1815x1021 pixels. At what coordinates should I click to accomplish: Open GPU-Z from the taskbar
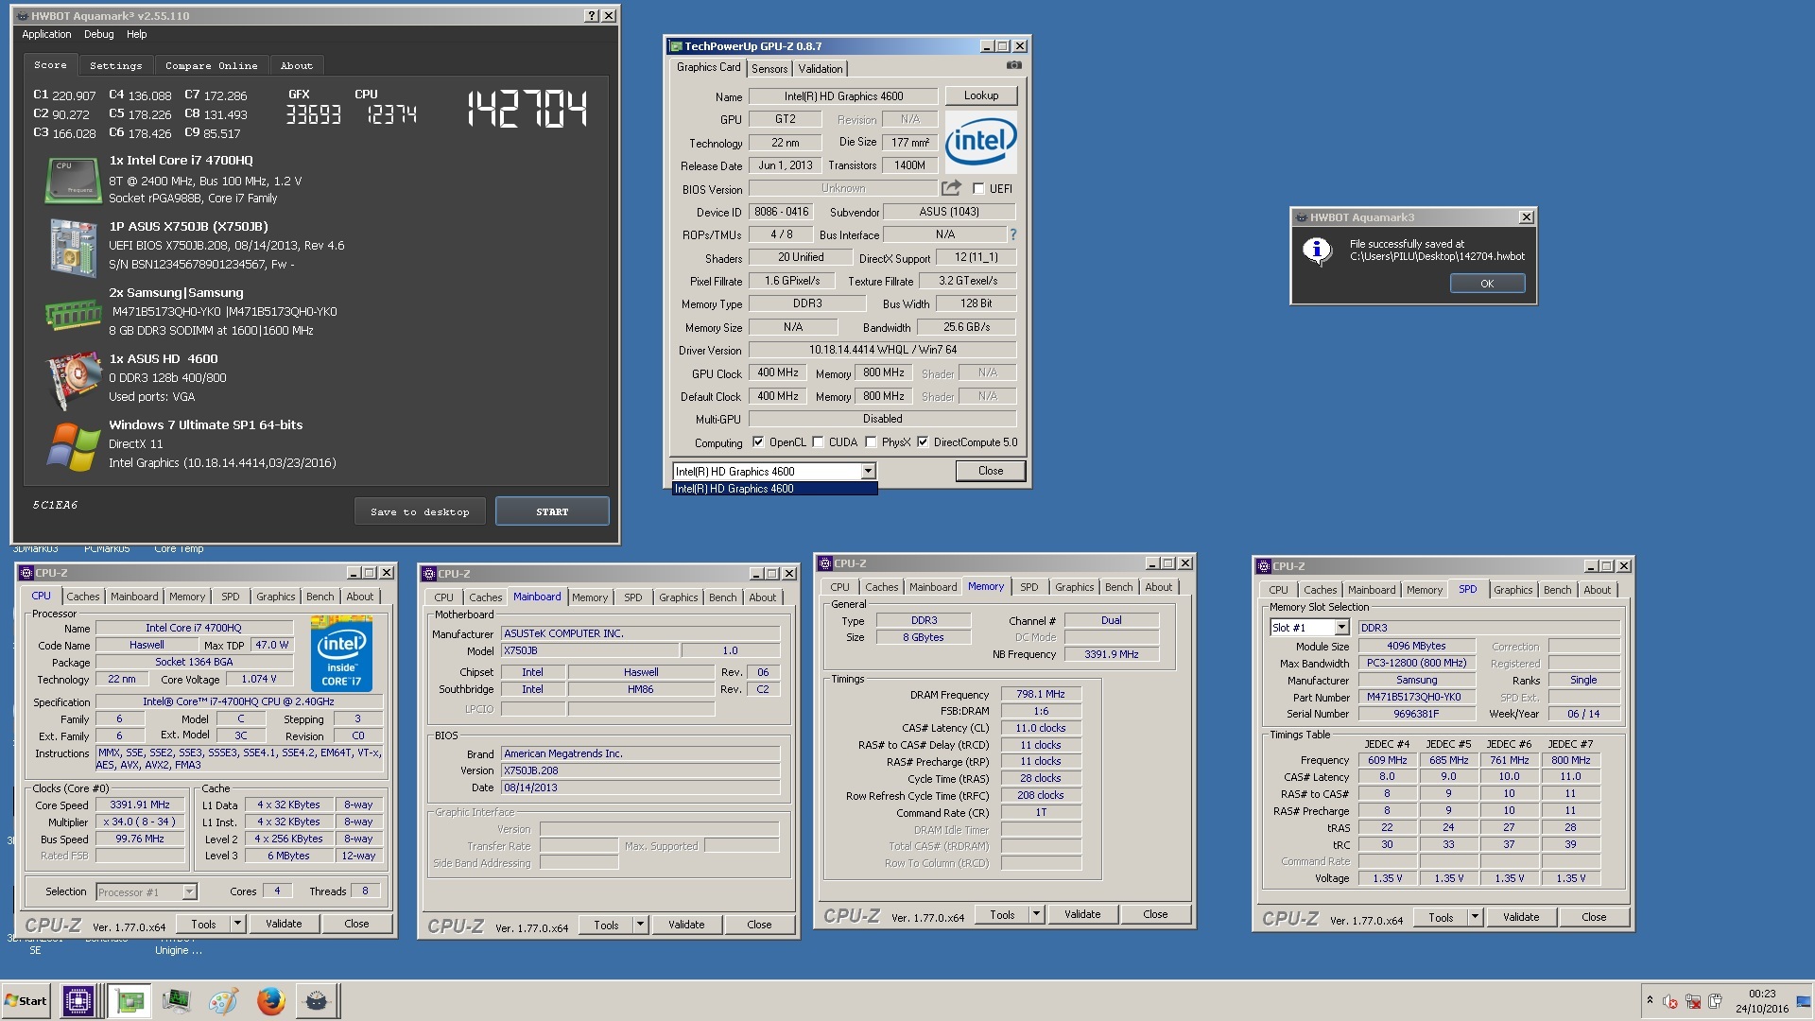130,1001
